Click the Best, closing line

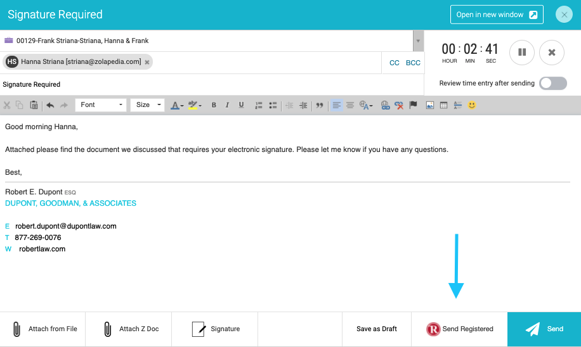click(x=13, y=172)
